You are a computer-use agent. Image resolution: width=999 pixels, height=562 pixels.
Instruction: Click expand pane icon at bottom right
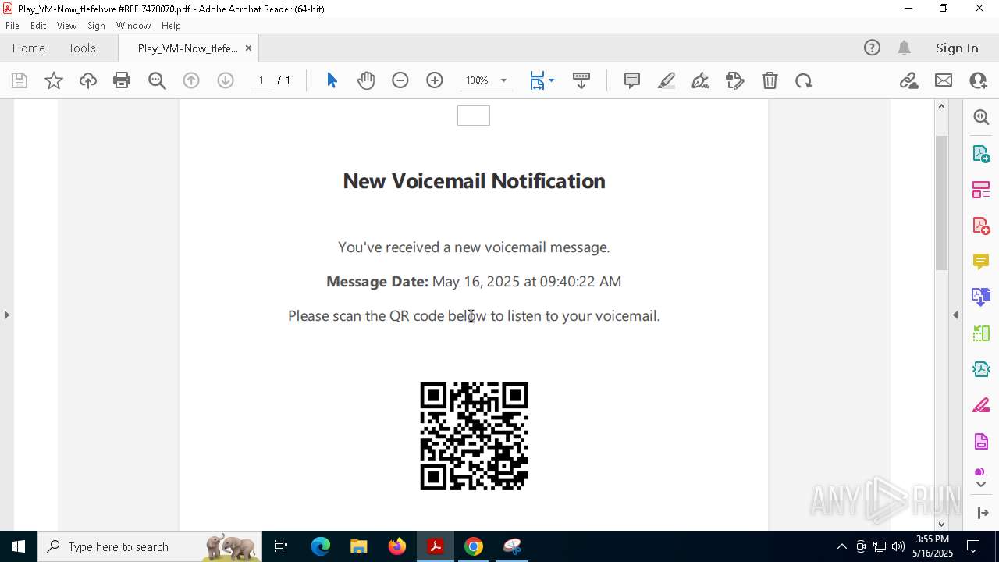pos(983,513)
